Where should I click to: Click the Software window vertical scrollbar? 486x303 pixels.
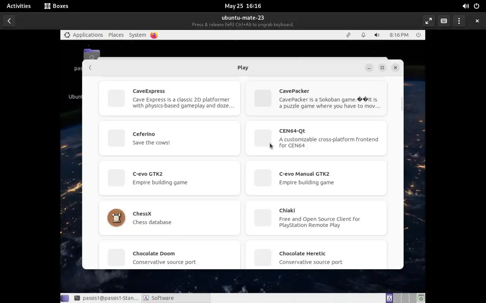(x=402, y=104)
